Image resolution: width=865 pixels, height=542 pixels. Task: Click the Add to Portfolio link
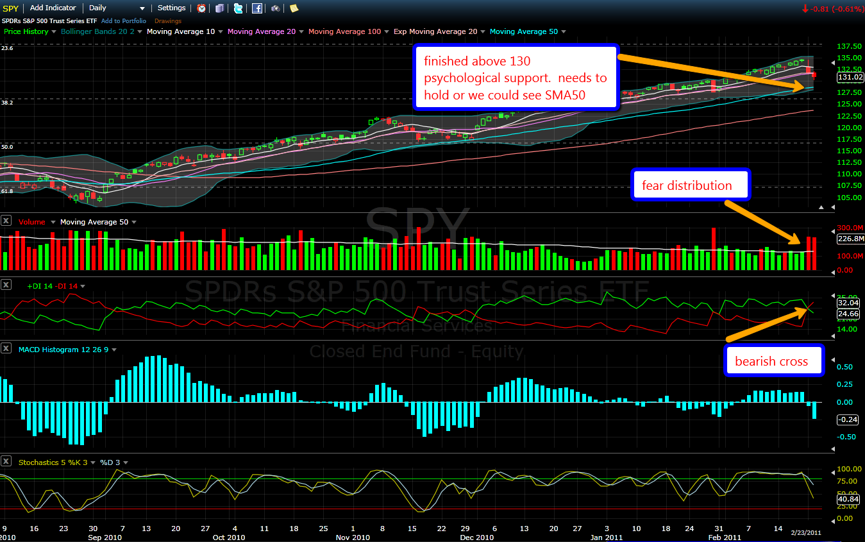pyautogui.click(x=123, y=21)
